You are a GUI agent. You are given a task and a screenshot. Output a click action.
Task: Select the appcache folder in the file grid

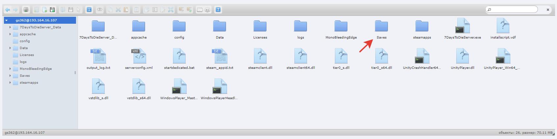click(139, 29)
